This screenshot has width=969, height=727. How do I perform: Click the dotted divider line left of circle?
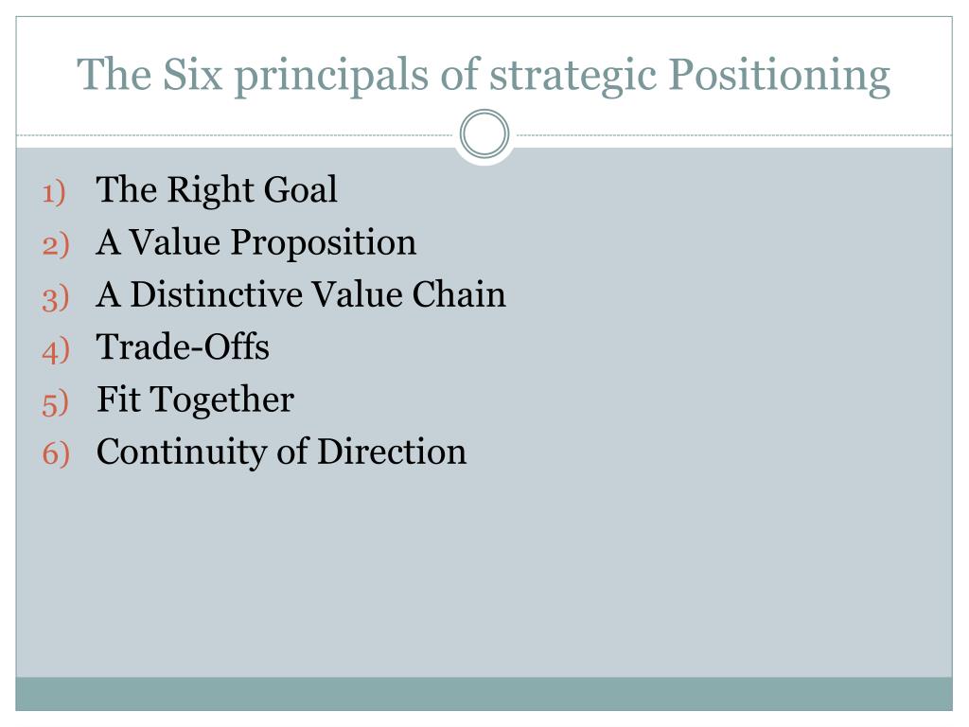point(235,134)
